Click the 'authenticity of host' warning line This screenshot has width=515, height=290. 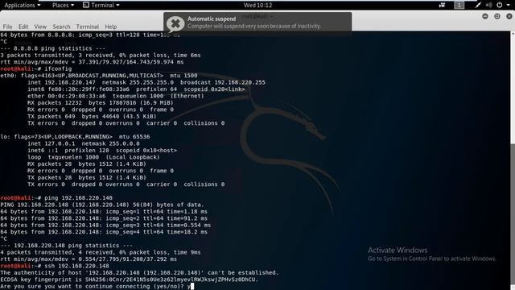click(139, 272)
